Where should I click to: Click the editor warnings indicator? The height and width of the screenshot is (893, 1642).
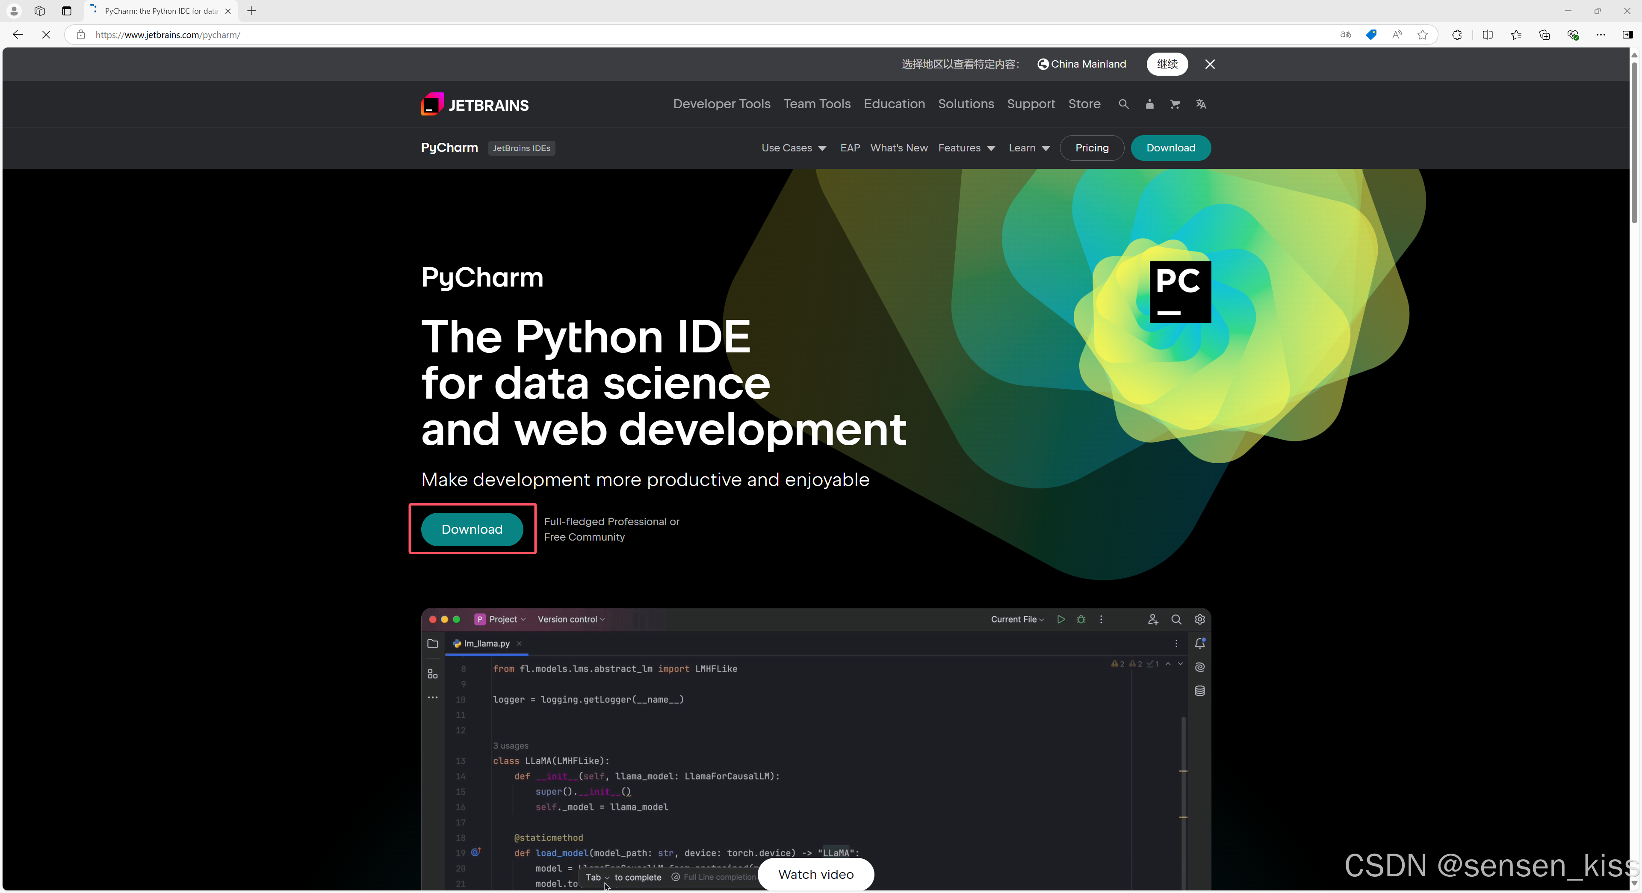click(1134, 663)
